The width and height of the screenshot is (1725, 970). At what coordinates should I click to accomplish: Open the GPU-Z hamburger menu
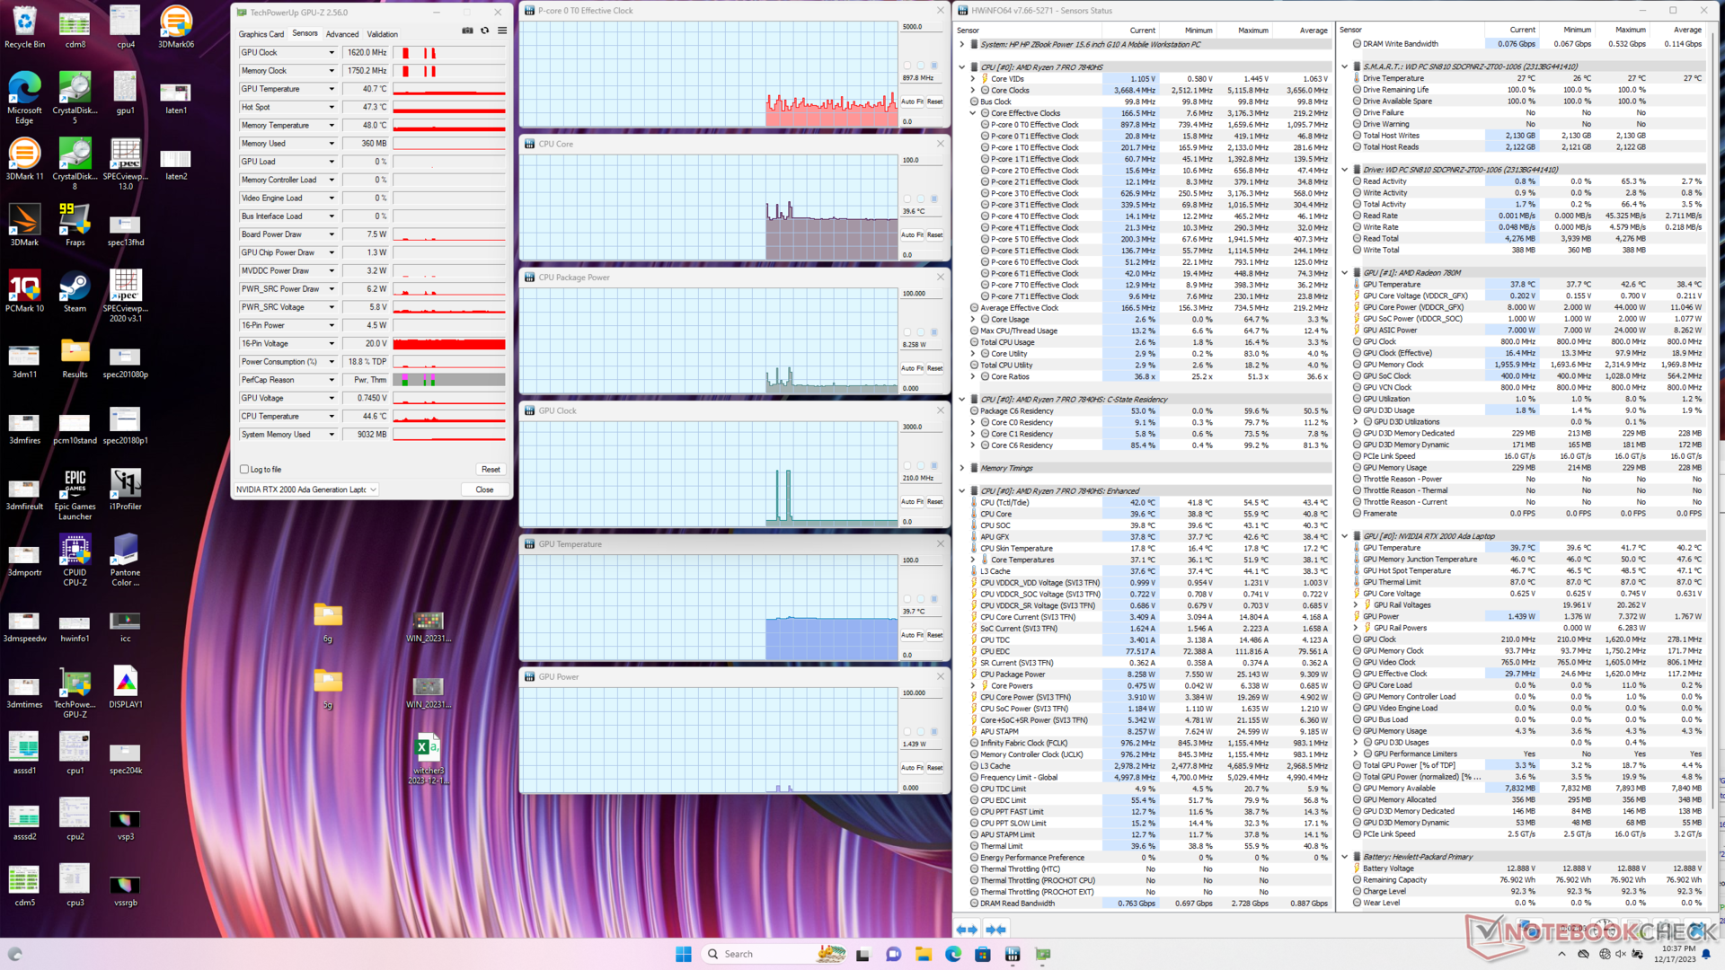[x=502, y=31]
